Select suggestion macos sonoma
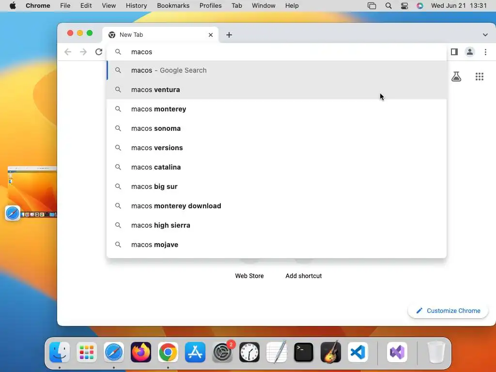Image resolution: width=496 pixels, height=372 pixels. point(277,128)
